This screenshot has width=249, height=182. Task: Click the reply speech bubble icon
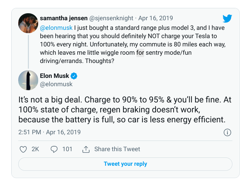point(54,149)
